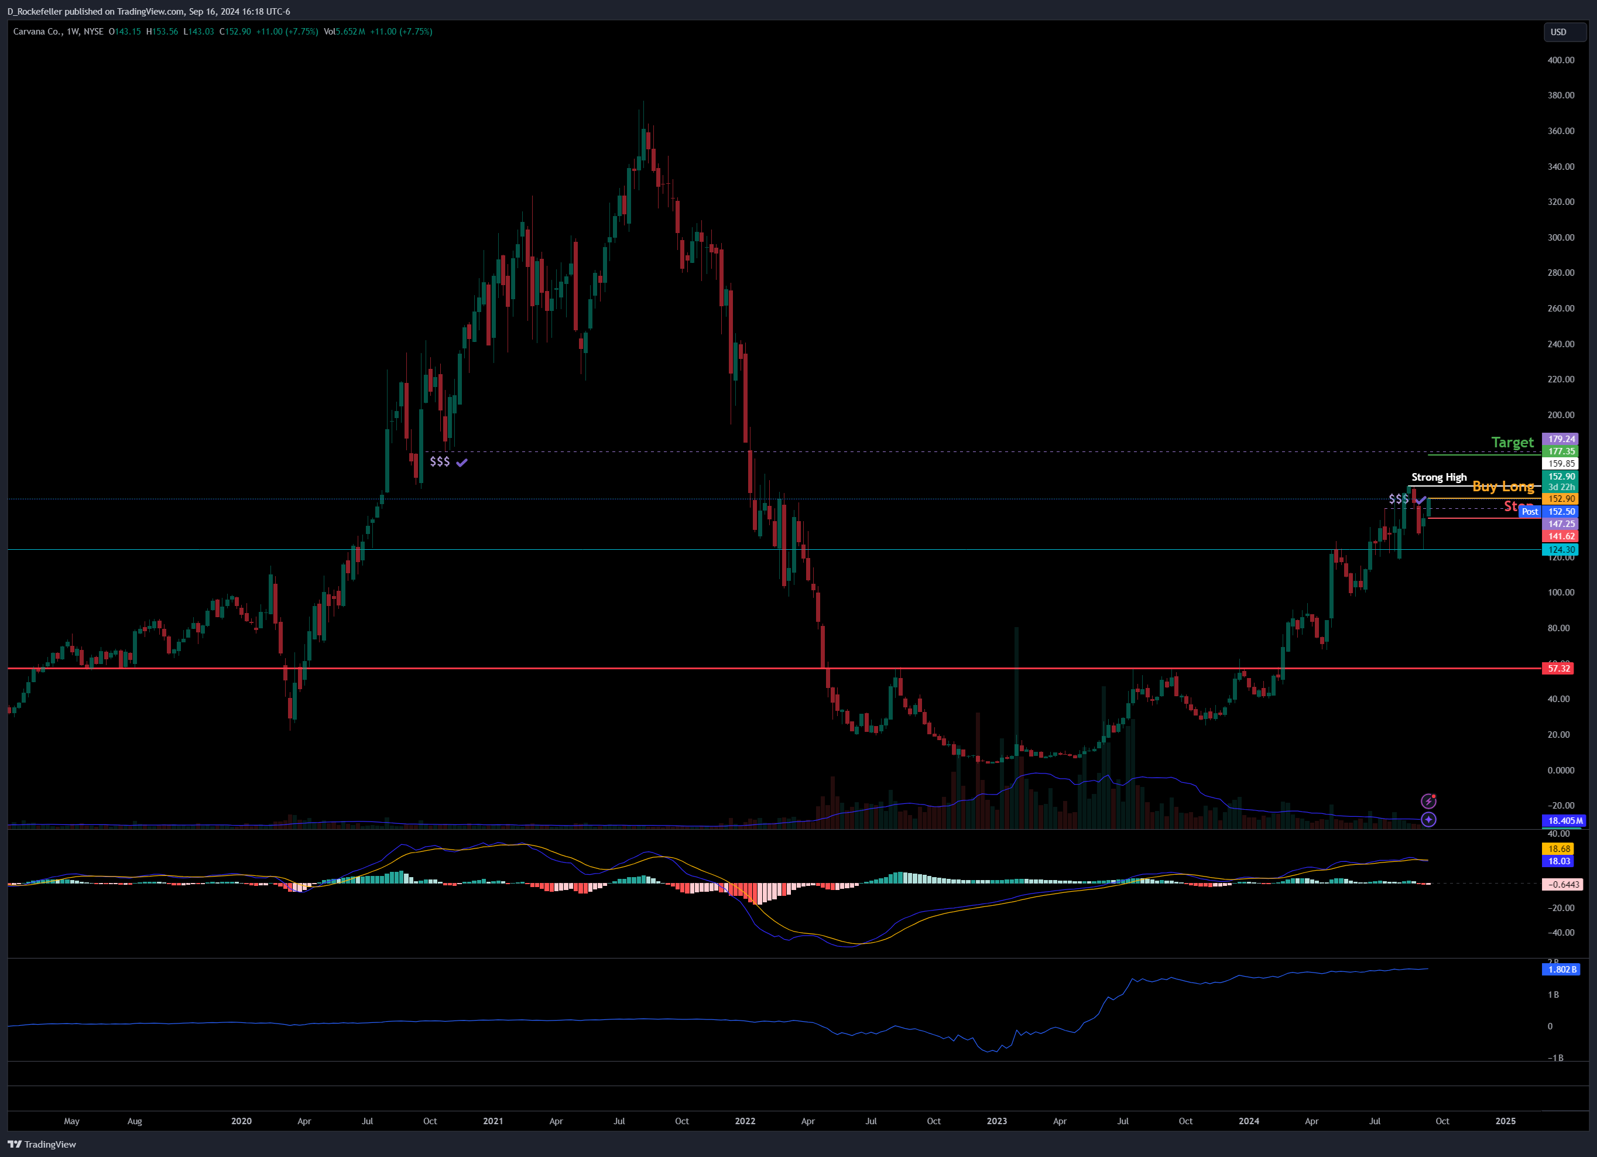Click the 18.03 blue indicator value
The width and height of the screenshot is (1597, 1157).
tap(1559, 861)
